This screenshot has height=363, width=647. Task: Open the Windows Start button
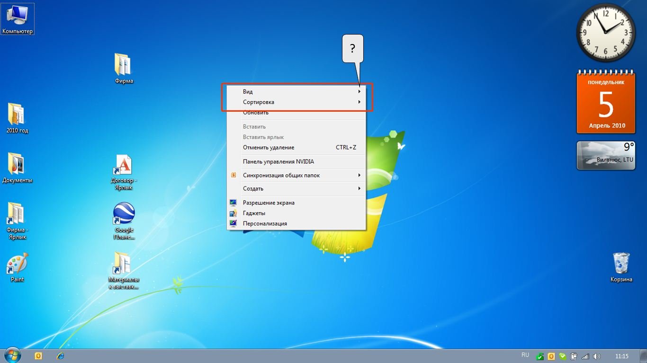point(13,355)
